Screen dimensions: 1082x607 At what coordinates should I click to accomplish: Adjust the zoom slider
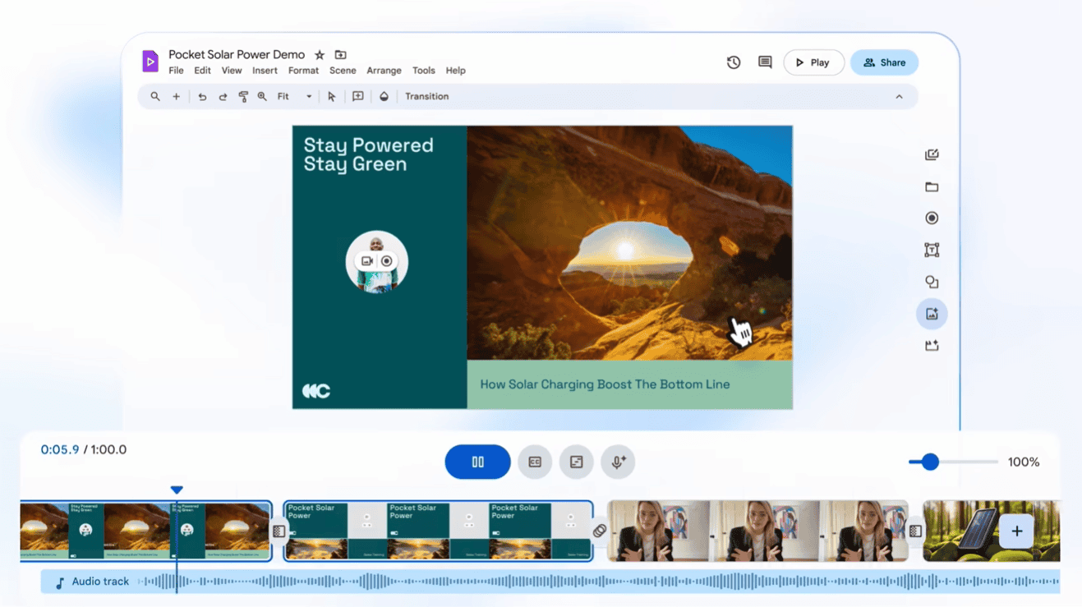(929, 462)
